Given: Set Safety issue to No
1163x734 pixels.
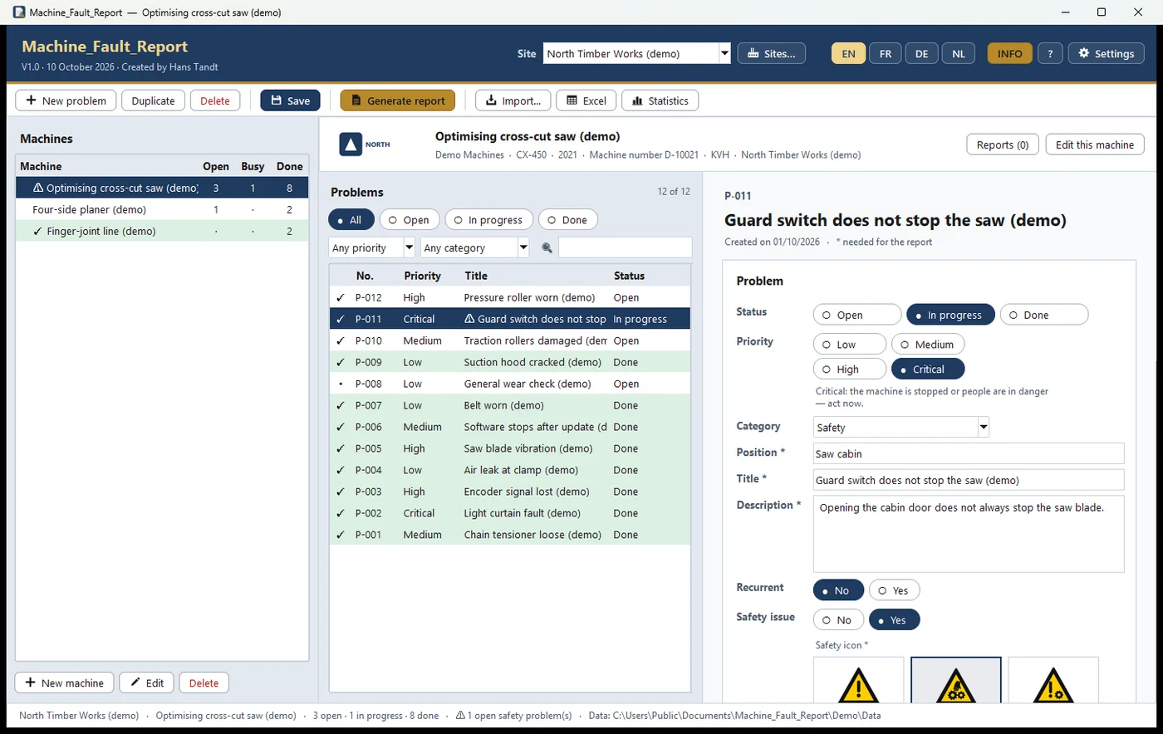Looking at the screenshot, I should click(838, 619).
